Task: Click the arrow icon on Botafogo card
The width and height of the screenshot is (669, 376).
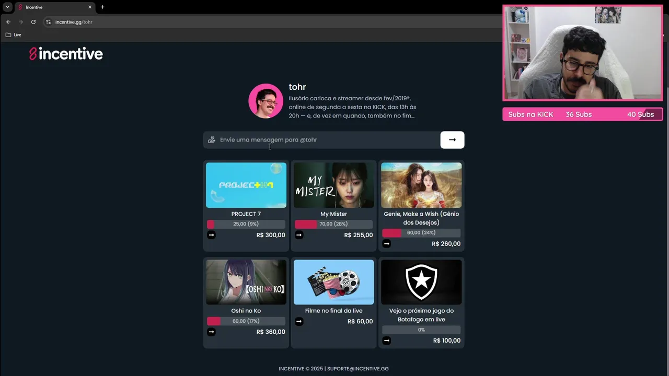Action: 386,340
